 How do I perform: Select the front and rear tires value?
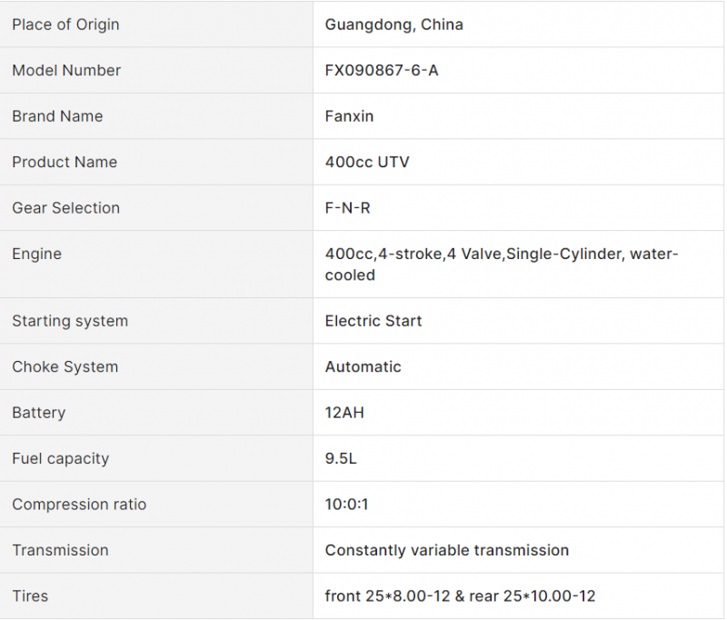tap(460, 596)
